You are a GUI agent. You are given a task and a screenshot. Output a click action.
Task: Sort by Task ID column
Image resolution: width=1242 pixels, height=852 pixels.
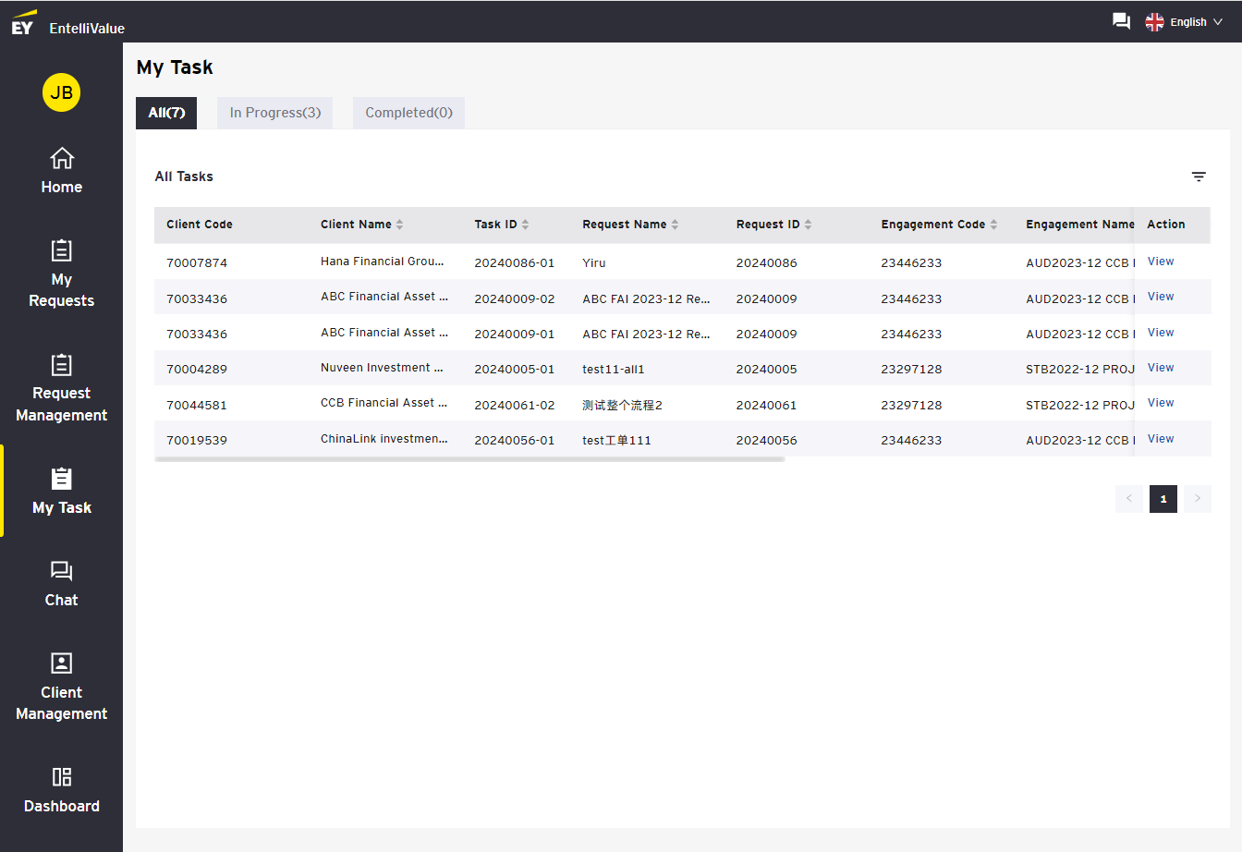525,225
